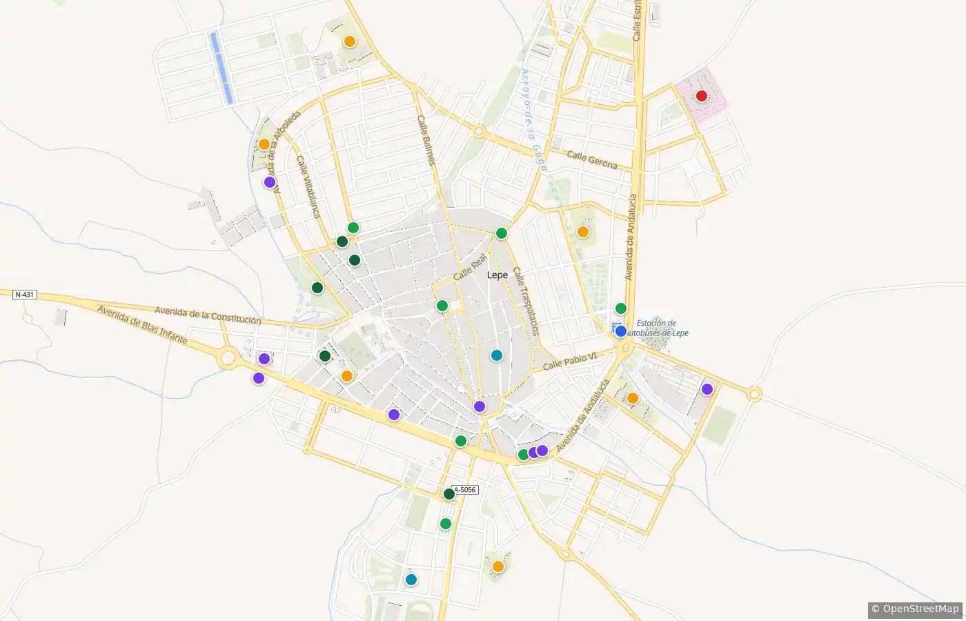Select green marker just north of the bus station
The width and height of the screenshot is (966, 621).
[x=621, y=308]
